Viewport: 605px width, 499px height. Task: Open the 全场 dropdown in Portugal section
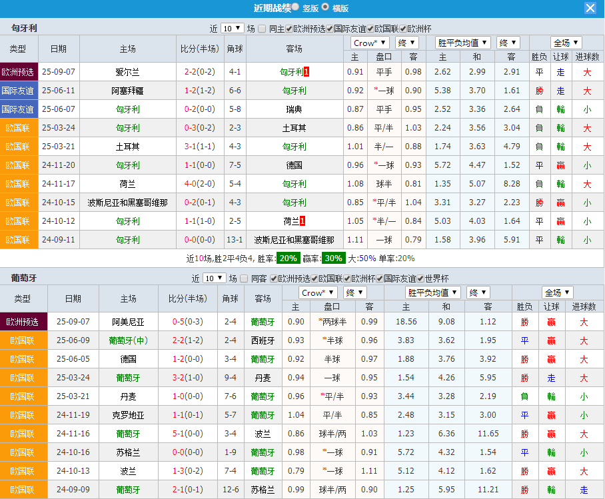point(558,292)
